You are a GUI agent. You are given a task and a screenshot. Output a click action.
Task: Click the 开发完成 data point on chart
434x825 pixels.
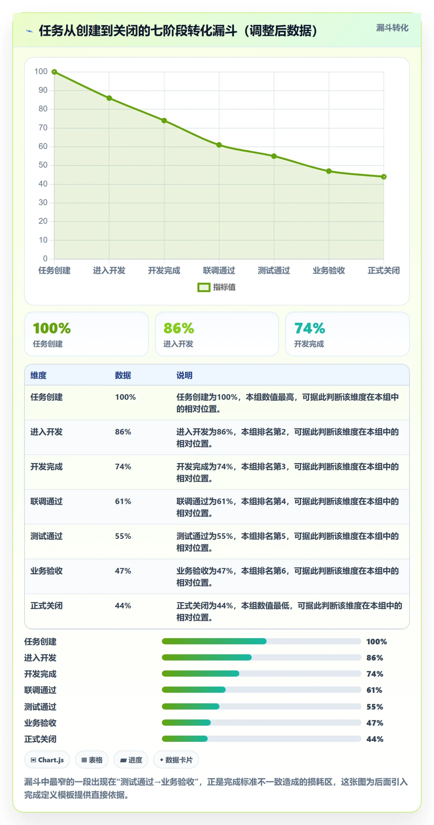click(164, 121)
